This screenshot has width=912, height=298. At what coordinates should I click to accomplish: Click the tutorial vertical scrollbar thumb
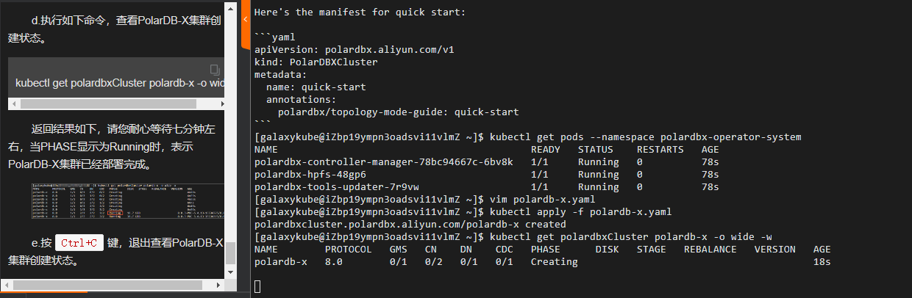click(231, 253)
